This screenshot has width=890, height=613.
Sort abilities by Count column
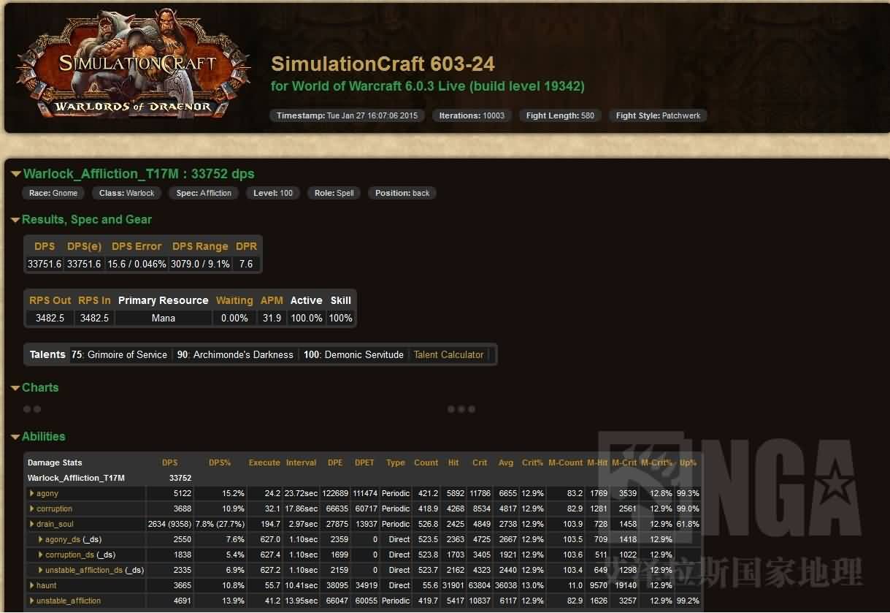pos(426,463)
